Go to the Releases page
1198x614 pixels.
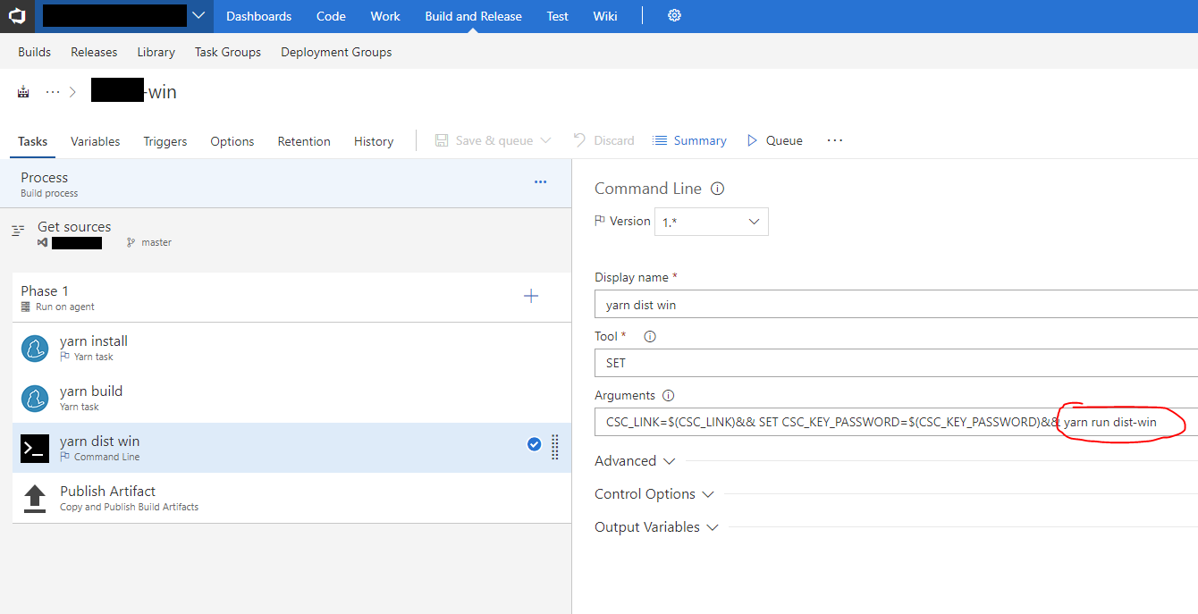(94, 52)
